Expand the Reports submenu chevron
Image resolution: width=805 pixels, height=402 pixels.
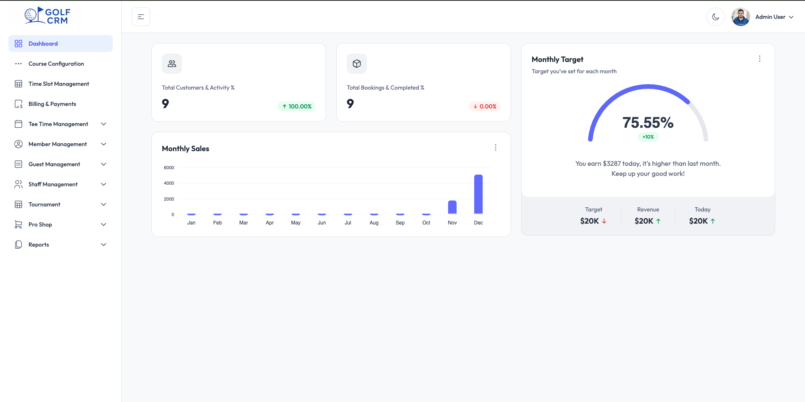(x=104, y=245)
